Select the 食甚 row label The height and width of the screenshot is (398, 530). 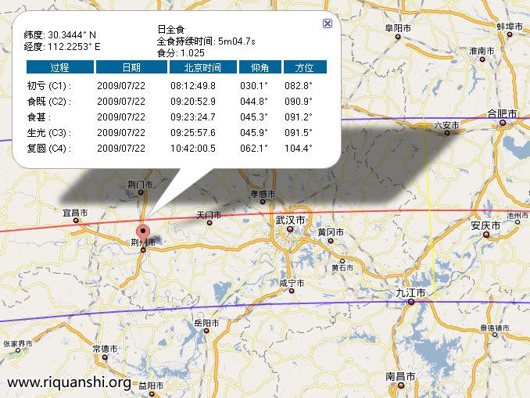39,117
